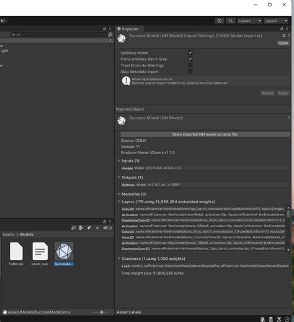Click the Project search window icon
294x322 pixels.
tap(73, 228)
